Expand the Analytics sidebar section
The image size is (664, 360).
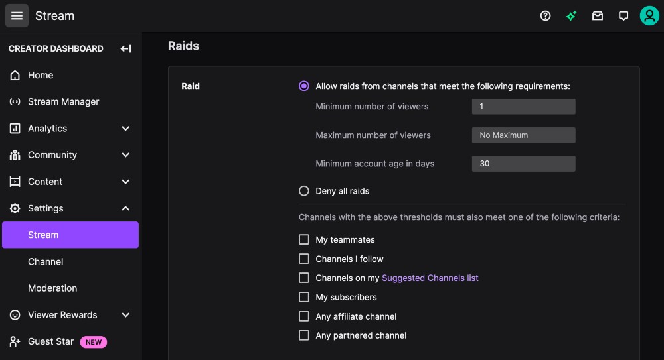coord(125,128)
